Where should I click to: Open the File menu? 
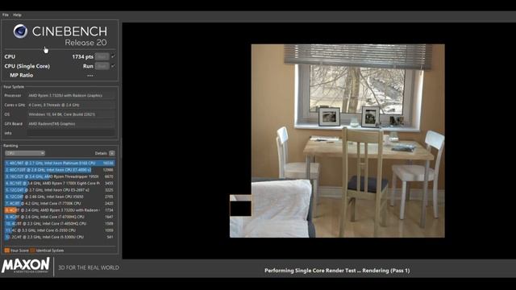tap(6, 14)
